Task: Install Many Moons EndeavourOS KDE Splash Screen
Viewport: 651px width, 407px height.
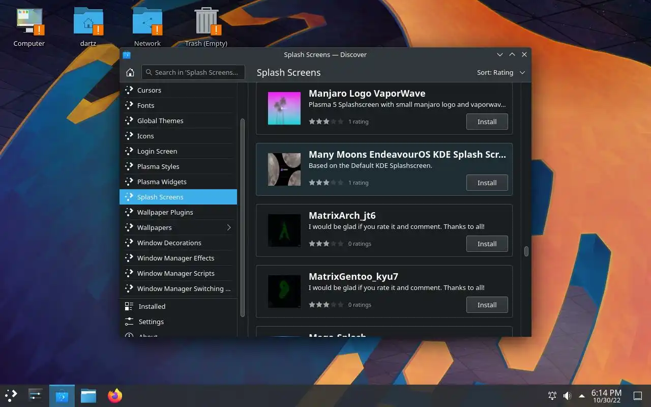Action: pyautogui.click(x=487, y=183)
